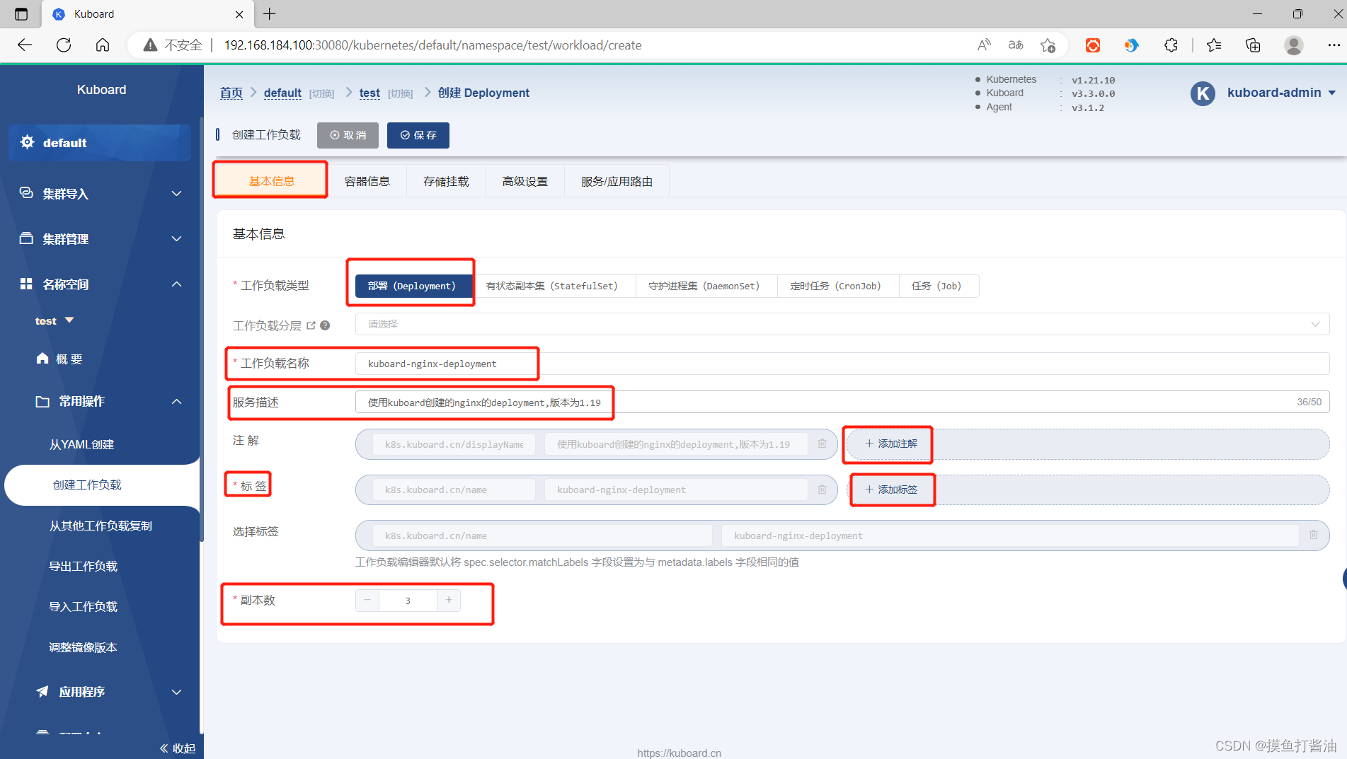Collapse 名称空间 sidebar menu

pos(100,284)
